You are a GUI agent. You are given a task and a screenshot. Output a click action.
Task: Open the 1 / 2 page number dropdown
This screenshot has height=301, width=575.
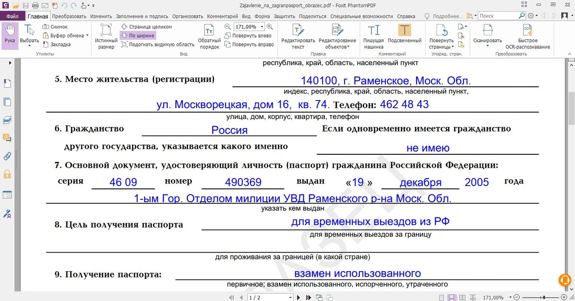click(x=289, y=297)
